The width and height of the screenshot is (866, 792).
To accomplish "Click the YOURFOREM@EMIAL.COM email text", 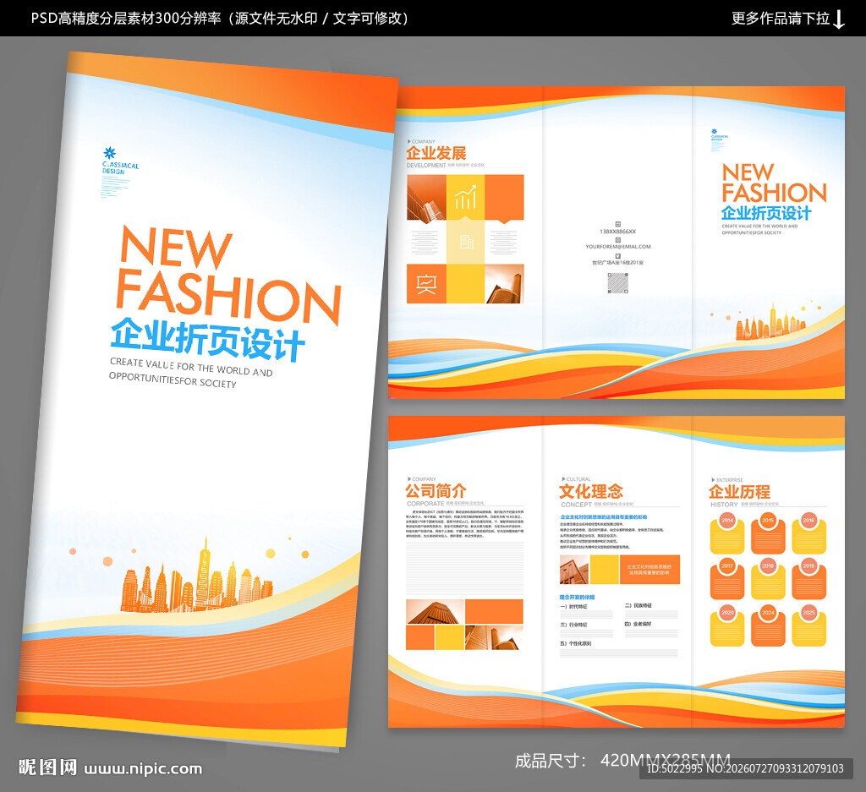I will [x=618, y=247].
